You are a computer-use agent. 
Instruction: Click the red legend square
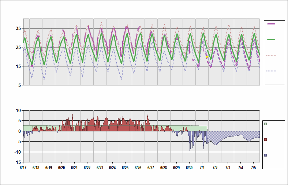pyautogui.click(x=266, y=139)
